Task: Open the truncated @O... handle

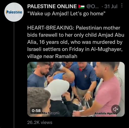Action: 93,6
